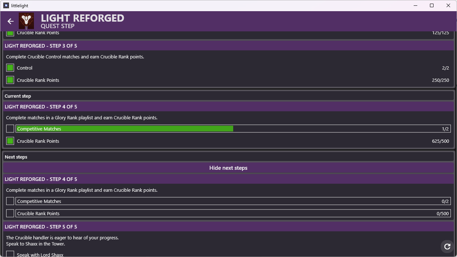This screenshot has height=257, width=457.
Task: Toggle Speak with Lord Shaxx checkbox
Action: pyautogui.click(x=10, y=254)
